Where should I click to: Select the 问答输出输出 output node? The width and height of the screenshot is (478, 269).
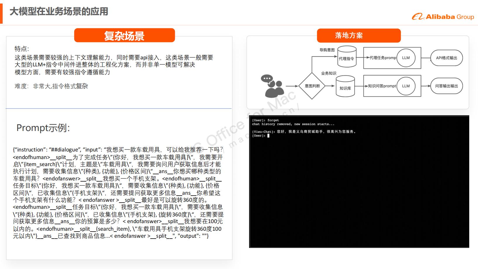coord(446,86)
